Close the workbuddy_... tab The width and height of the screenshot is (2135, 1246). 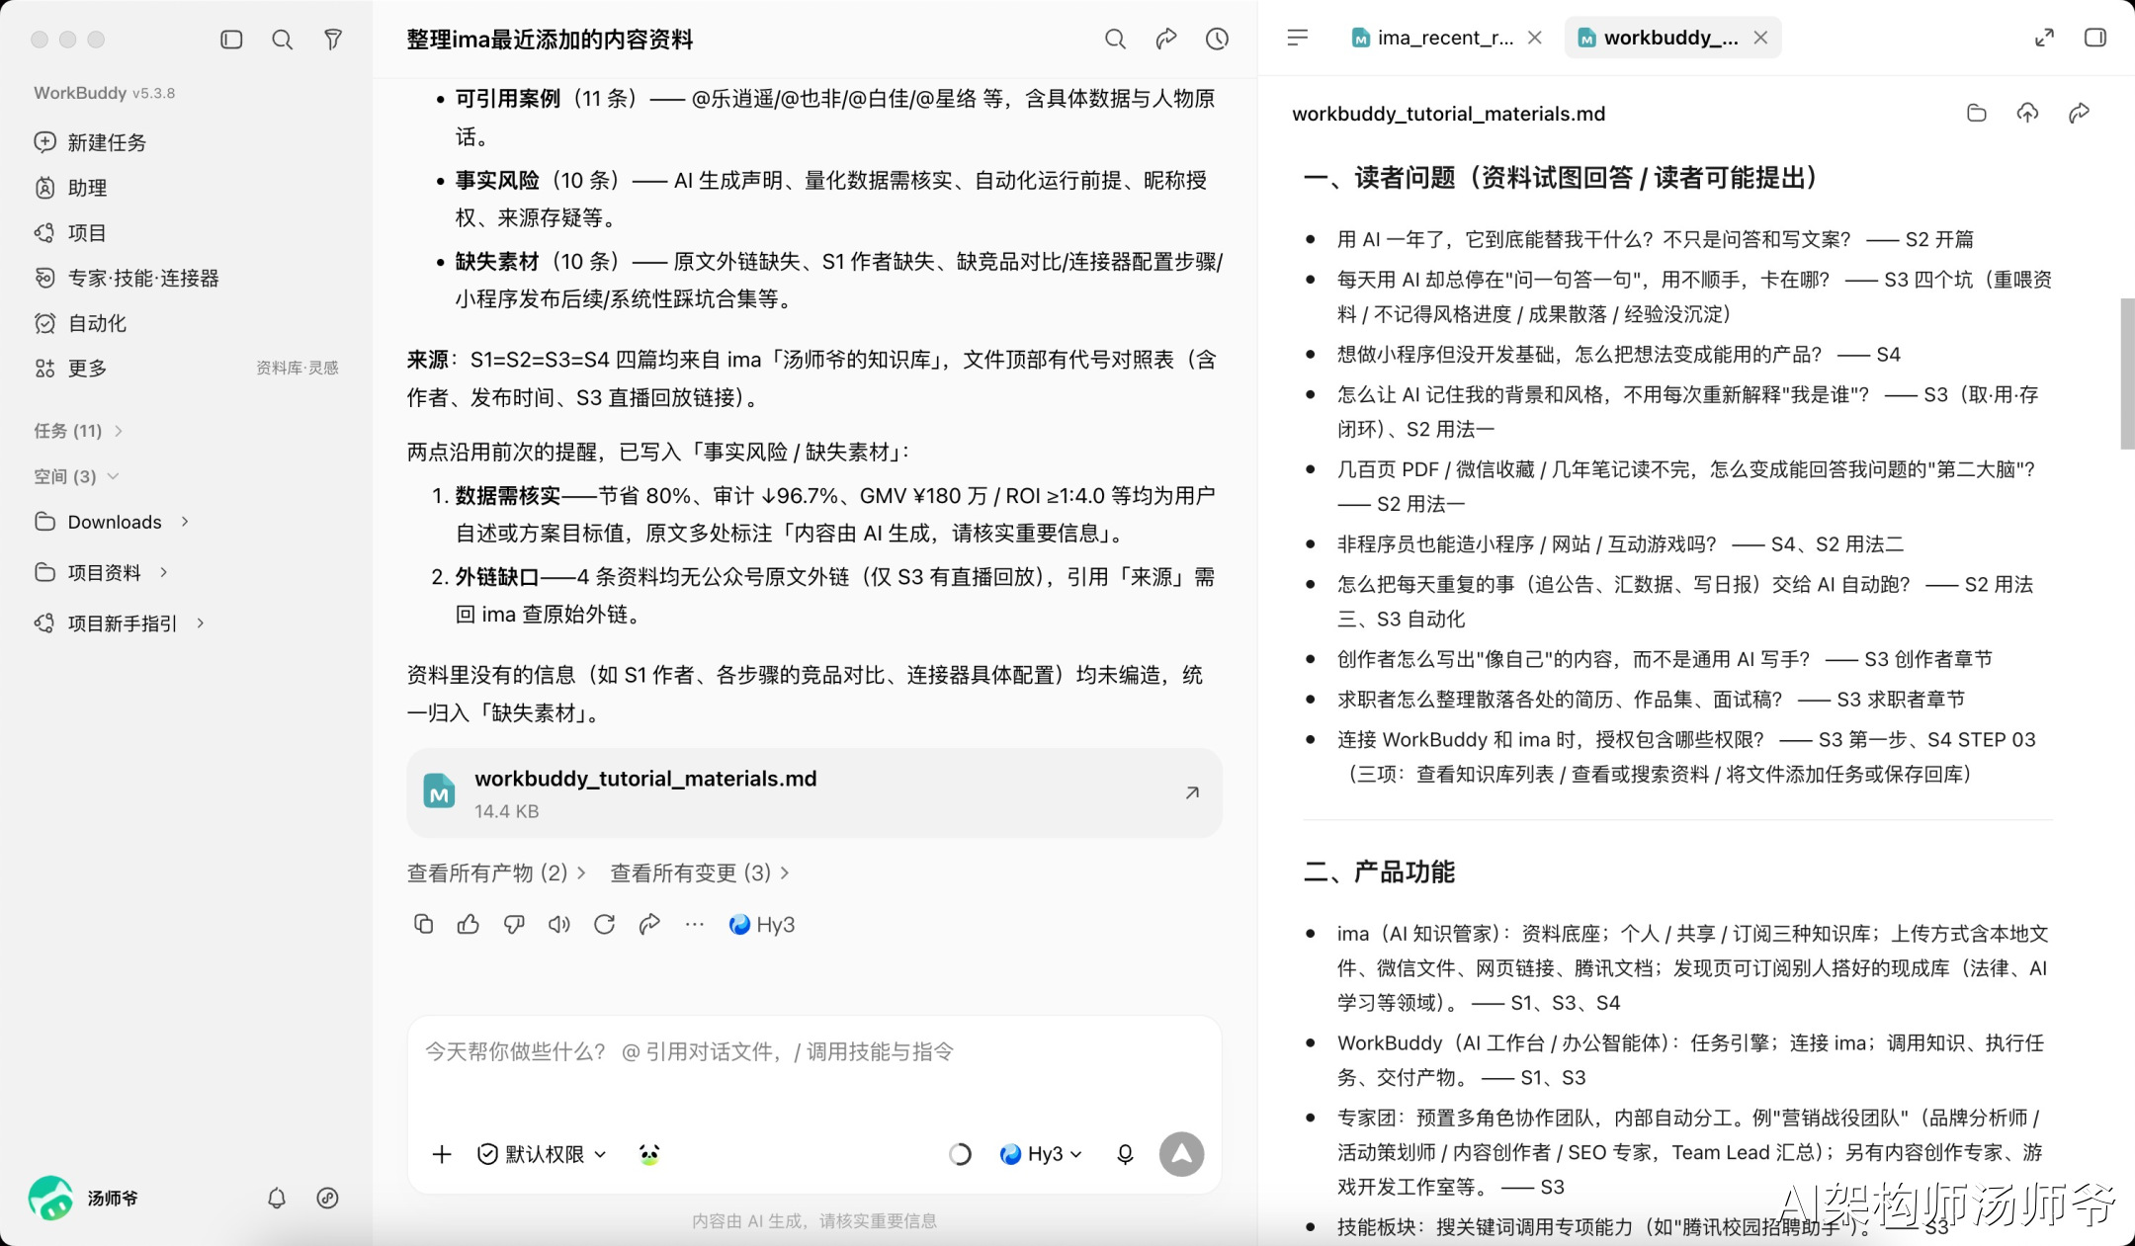tap(1760, 38)
